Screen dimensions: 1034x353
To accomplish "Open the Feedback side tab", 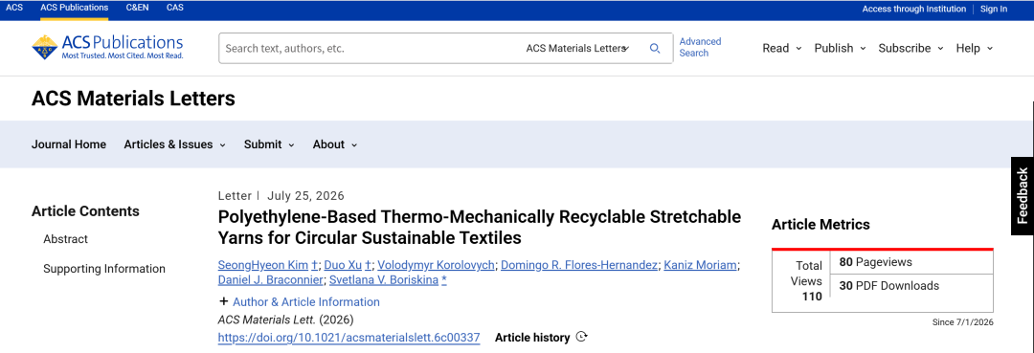I will click(1023, 195).
